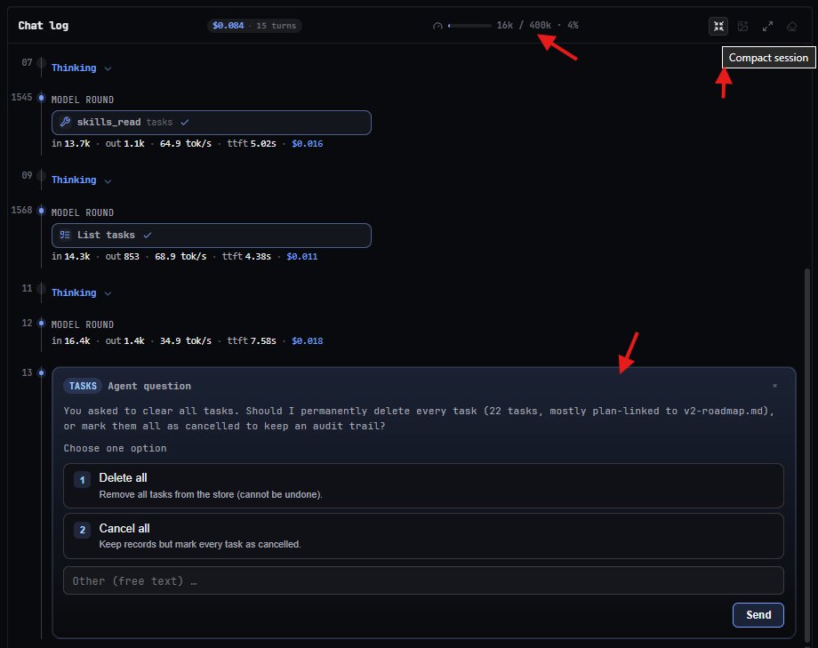
Task: Expand the Thinking block at step 09
Action: 82,180
